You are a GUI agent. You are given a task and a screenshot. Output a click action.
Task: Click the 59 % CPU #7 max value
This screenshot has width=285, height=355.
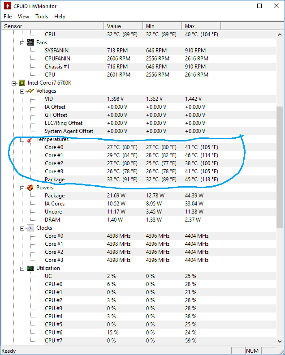pos(190,341)
